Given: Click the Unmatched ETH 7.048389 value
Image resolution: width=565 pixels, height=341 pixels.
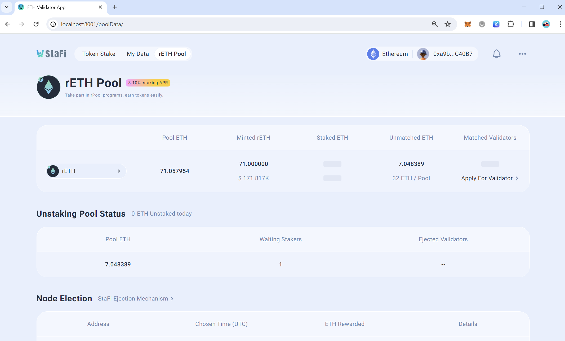Looking at the screenshot, I should (x=411, y=164).
